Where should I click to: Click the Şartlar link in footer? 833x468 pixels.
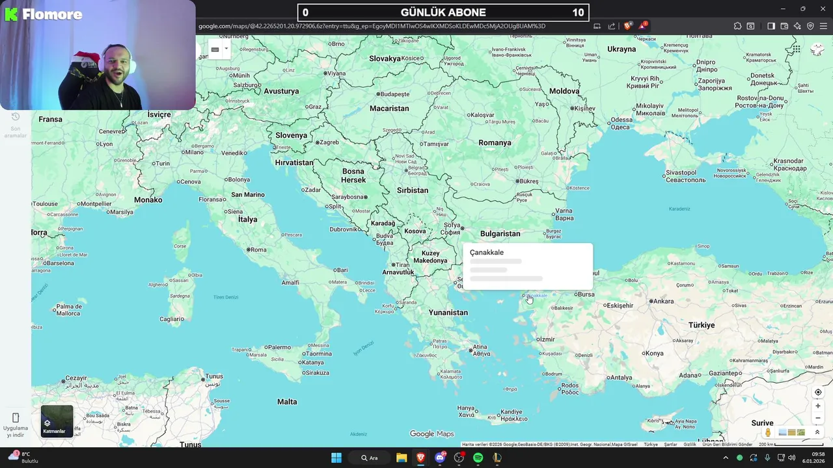point(670,445)
